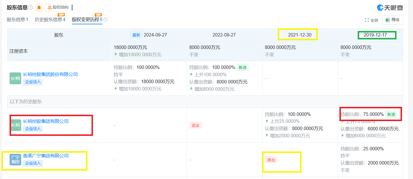This screenshot has width=413, height=179.
Task: Click the 新进 tag beside 75.0000% holding
Action: click(x=391, y=114)
